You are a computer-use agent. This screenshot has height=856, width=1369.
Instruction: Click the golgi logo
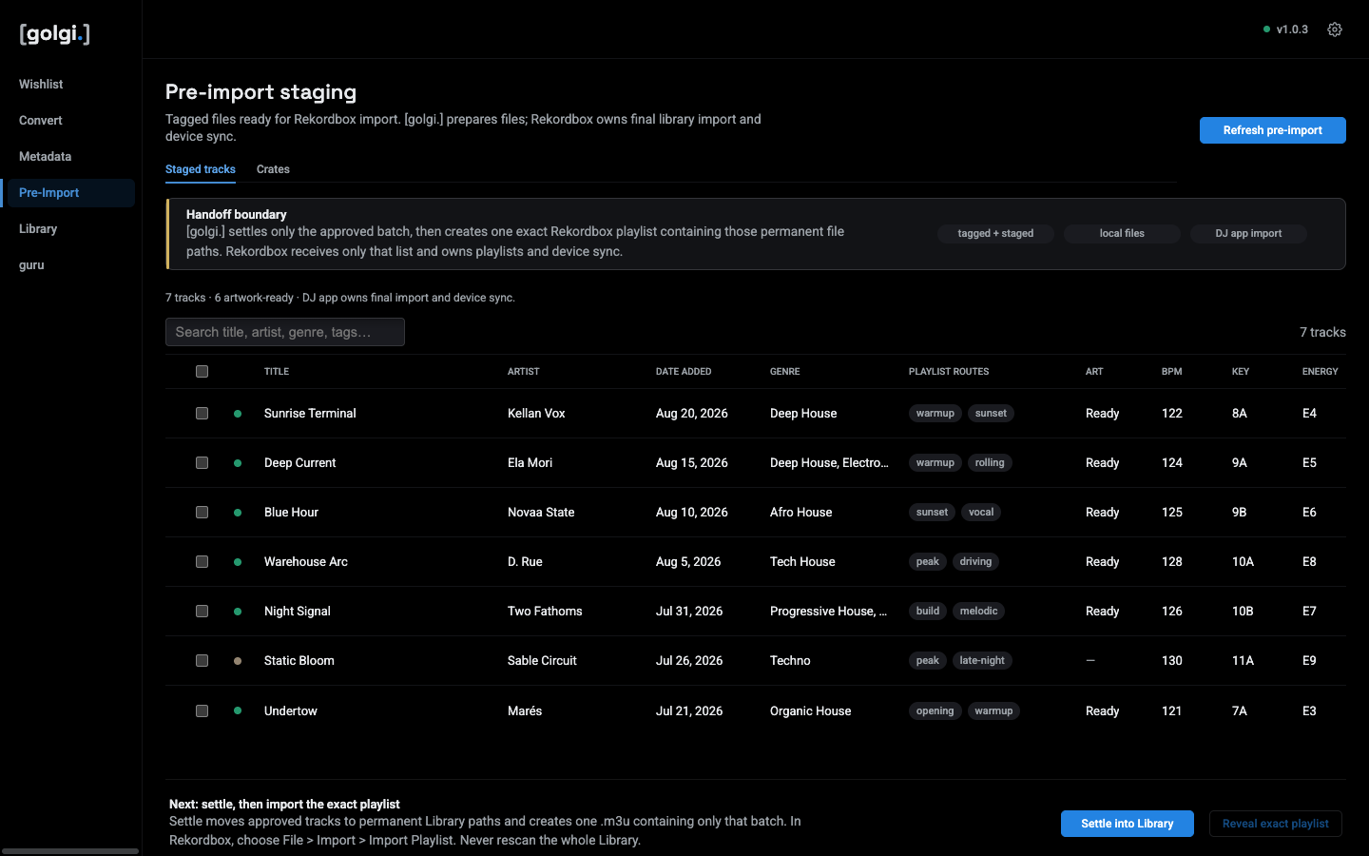(55, 34)
